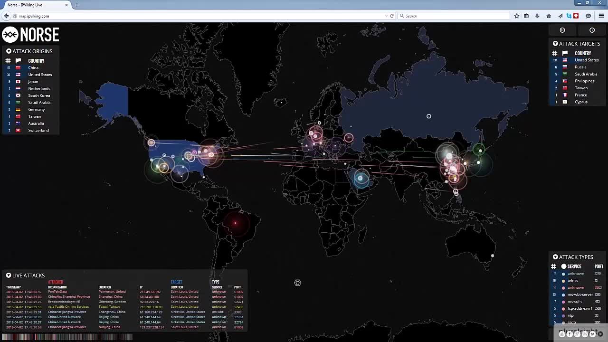The width and height of the screenshot is (608, 342).
Task: Click the telnet color dot
Action: (563, 281)
